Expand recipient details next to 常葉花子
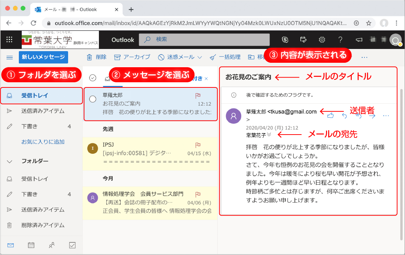405x255 pixels. [x=269, y=135]
